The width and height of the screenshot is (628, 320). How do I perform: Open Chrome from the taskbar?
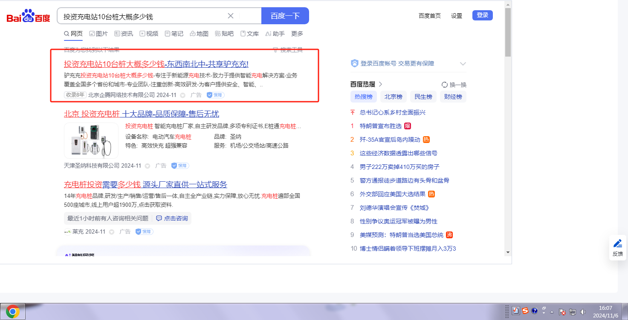tap(13, 311)
